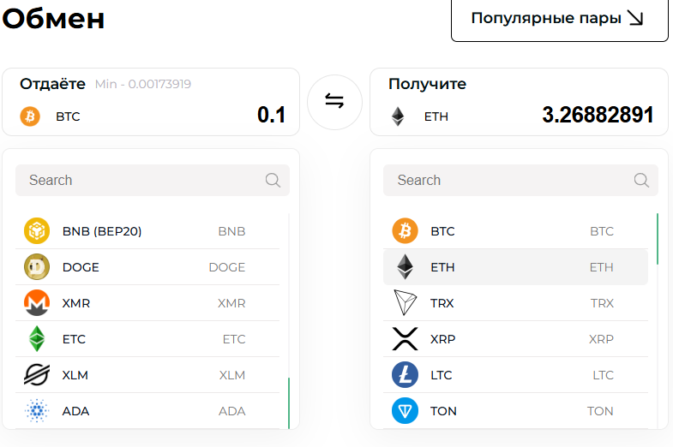This screenshot has height=447, width=673.
Task: Click the swap currencies arrows icon
Action: pyautogui.click(x=334, y=101)
